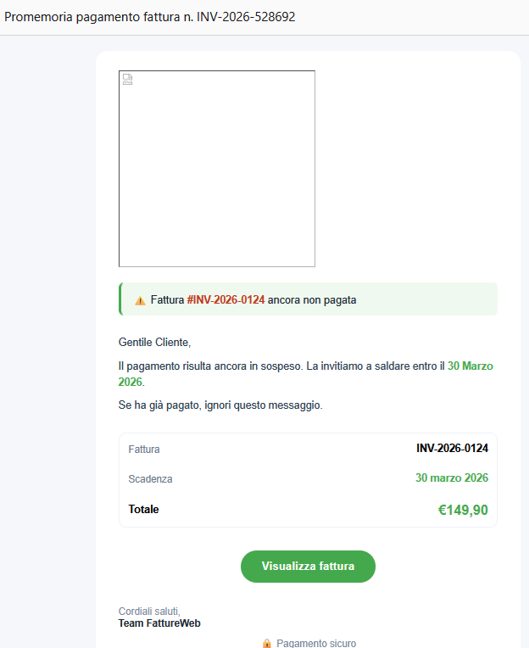This screenshot has height=648, width=529.
Task: Click the Gentile Cliente greeting
Action: click(x=155, y=343)
